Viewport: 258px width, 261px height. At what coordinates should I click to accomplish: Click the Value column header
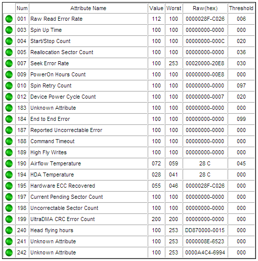[x=156, y=8]
